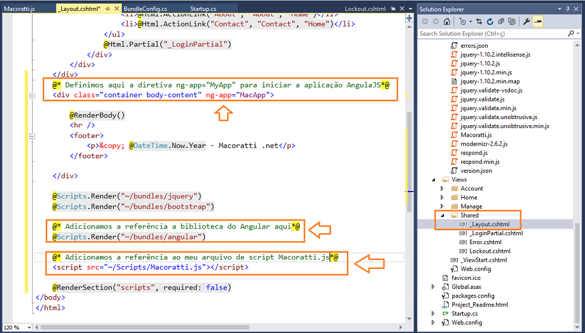Pin/auto-hide the Solution Explorer panel

[x=568, y=9]
